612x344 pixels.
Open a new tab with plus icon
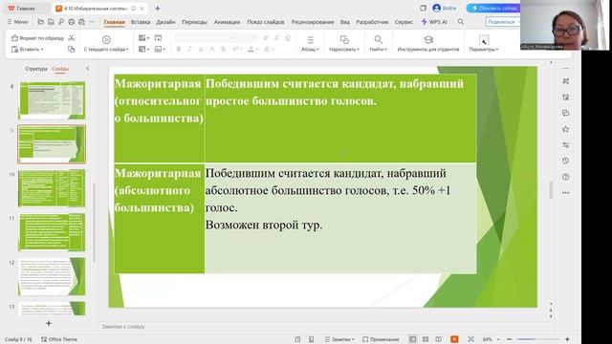coord(157,9)
